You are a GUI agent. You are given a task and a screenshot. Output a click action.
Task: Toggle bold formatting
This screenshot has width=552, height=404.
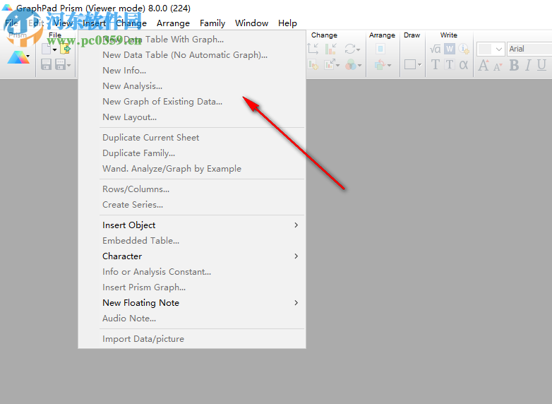coord(514,65)
